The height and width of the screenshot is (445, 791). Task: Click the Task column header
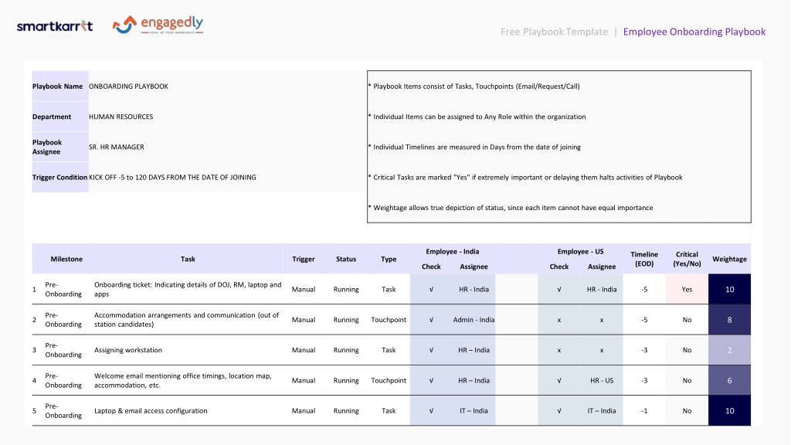tap(188, 259)
